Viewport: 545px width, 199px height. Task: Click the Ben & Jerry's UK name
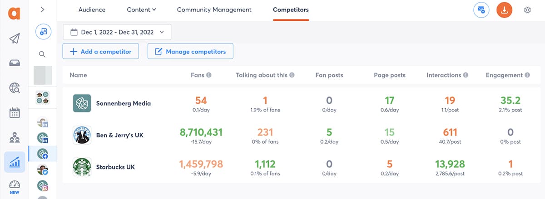(120, 135)
